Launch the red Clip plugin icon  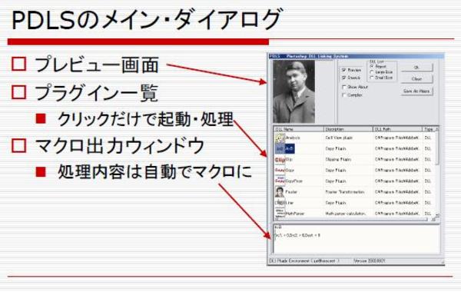click(280, 160)
